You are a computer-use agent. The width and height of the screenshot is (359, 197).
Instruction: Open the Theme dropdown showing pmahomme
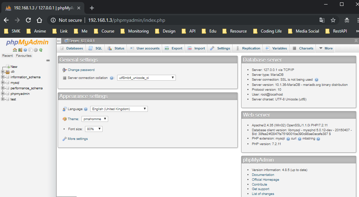click(x=95, y=119)
